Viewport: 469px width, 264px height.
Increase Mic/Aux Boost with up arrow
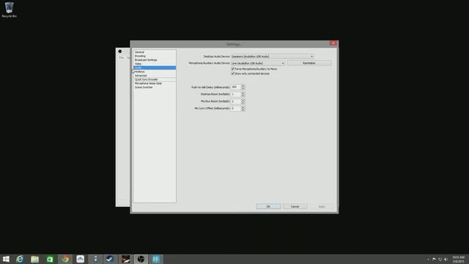click(x=243, y=100)
